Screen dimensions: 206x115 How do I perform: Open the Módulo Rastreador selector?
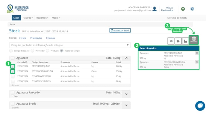[167, 9]
